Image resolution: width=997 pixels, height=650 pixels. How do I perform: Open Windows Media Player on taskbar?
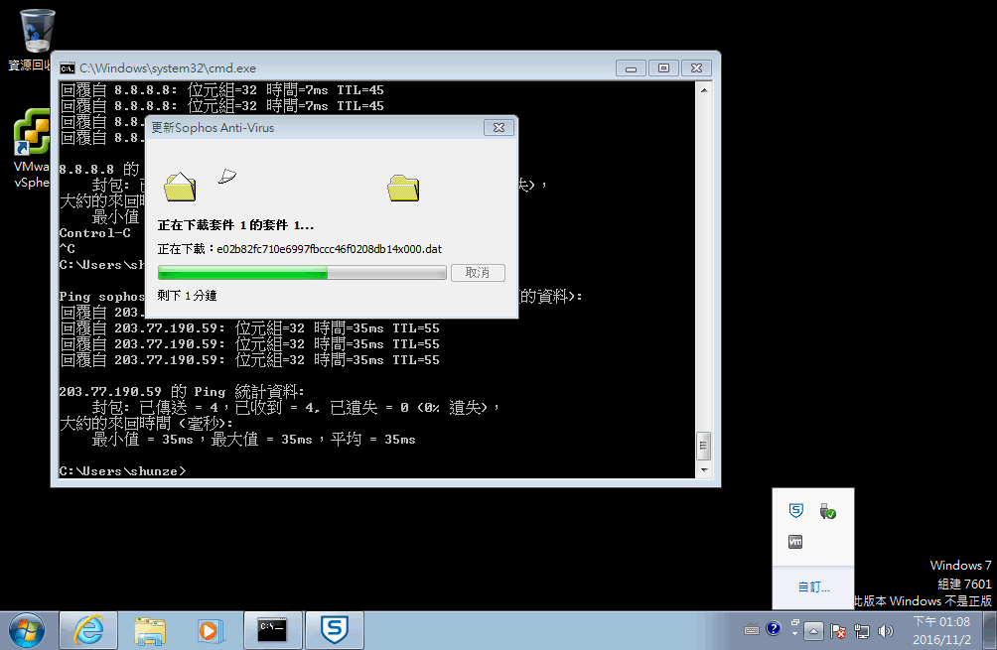[210, 631]
